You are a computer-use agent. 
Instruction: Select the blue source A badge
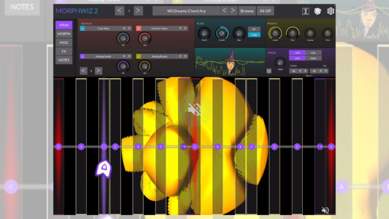pyautogui.click(x=82, y=28)
